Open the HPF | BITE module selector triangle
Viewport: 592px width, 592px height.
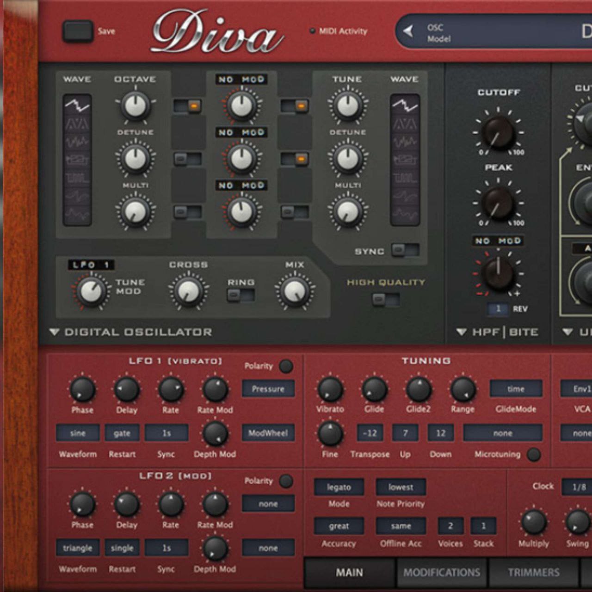(461, 332)
